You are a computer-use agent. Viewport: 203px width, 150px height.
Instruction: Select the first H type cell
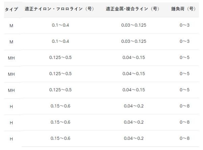click(11, 107)
